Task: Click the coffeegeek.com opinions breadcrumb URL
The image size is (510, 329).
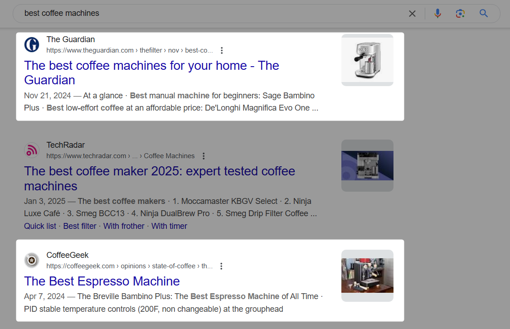Action: (x=130, y=266)
